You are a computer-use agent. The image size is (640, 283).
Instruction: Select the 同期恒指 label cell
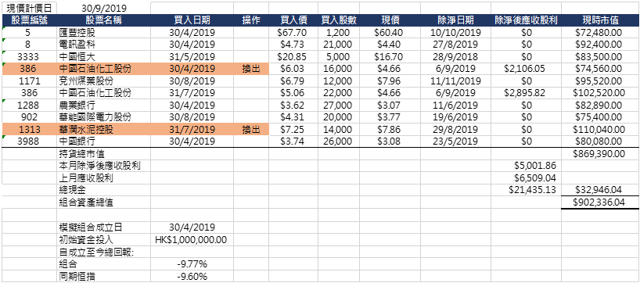click(104, 276)
